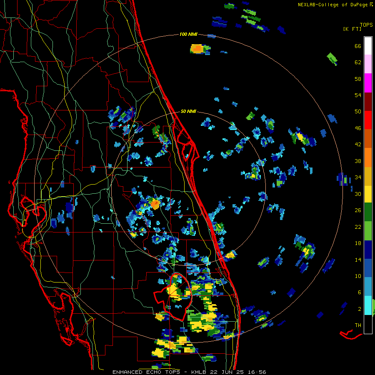
Task: Select the sky blue legend color band
Action: coord(368,287)
